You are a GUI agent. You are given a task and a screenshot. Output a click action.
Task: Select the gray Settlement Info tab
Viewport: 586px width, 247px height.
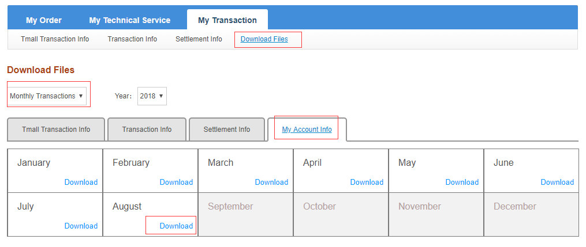click(x=227, y=130)
